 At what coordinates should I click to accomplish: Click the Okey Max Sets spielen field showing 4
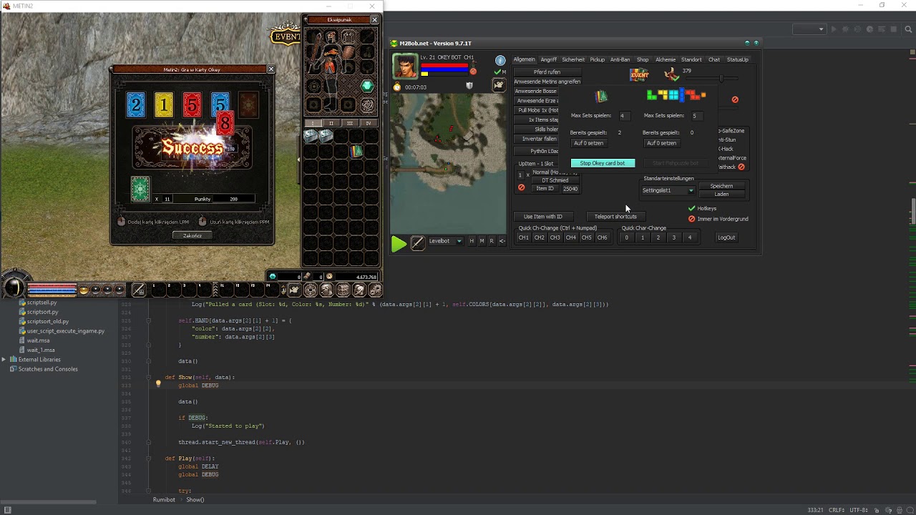pos(625,115)
